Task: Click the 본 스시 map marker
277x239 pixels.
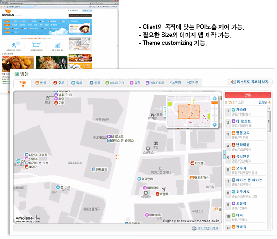Action: click(x=57, y=187)
